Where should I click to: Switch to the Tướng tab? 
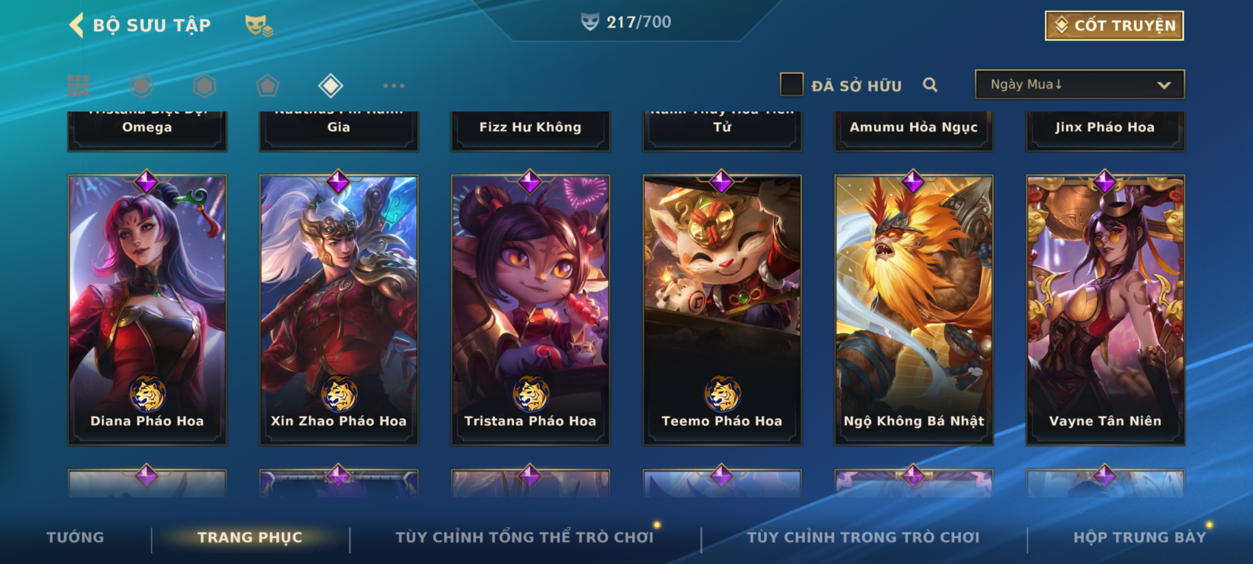click(75, 537)
